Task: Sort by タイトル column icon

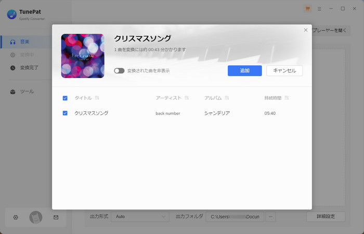Action: point(97,98)
